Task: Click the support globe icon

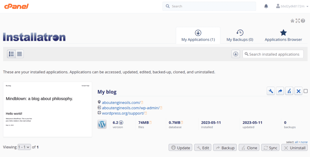Action: (x=99, y=113)
